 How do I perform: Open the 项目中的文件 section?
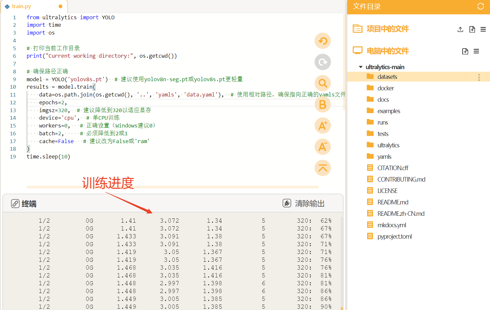click(x=388, y=29)
